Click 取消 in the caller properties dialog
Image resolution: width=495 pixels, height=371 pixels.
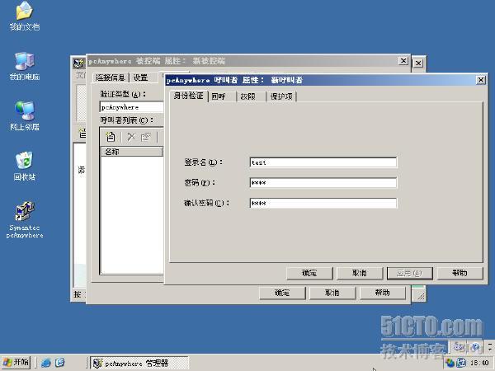pyautogui.click(x=360, y=273)
